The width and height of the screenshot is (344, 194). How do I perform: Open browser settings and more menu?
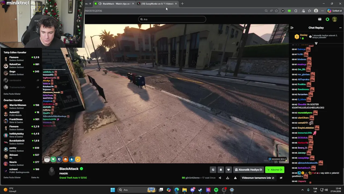(322, 11)
